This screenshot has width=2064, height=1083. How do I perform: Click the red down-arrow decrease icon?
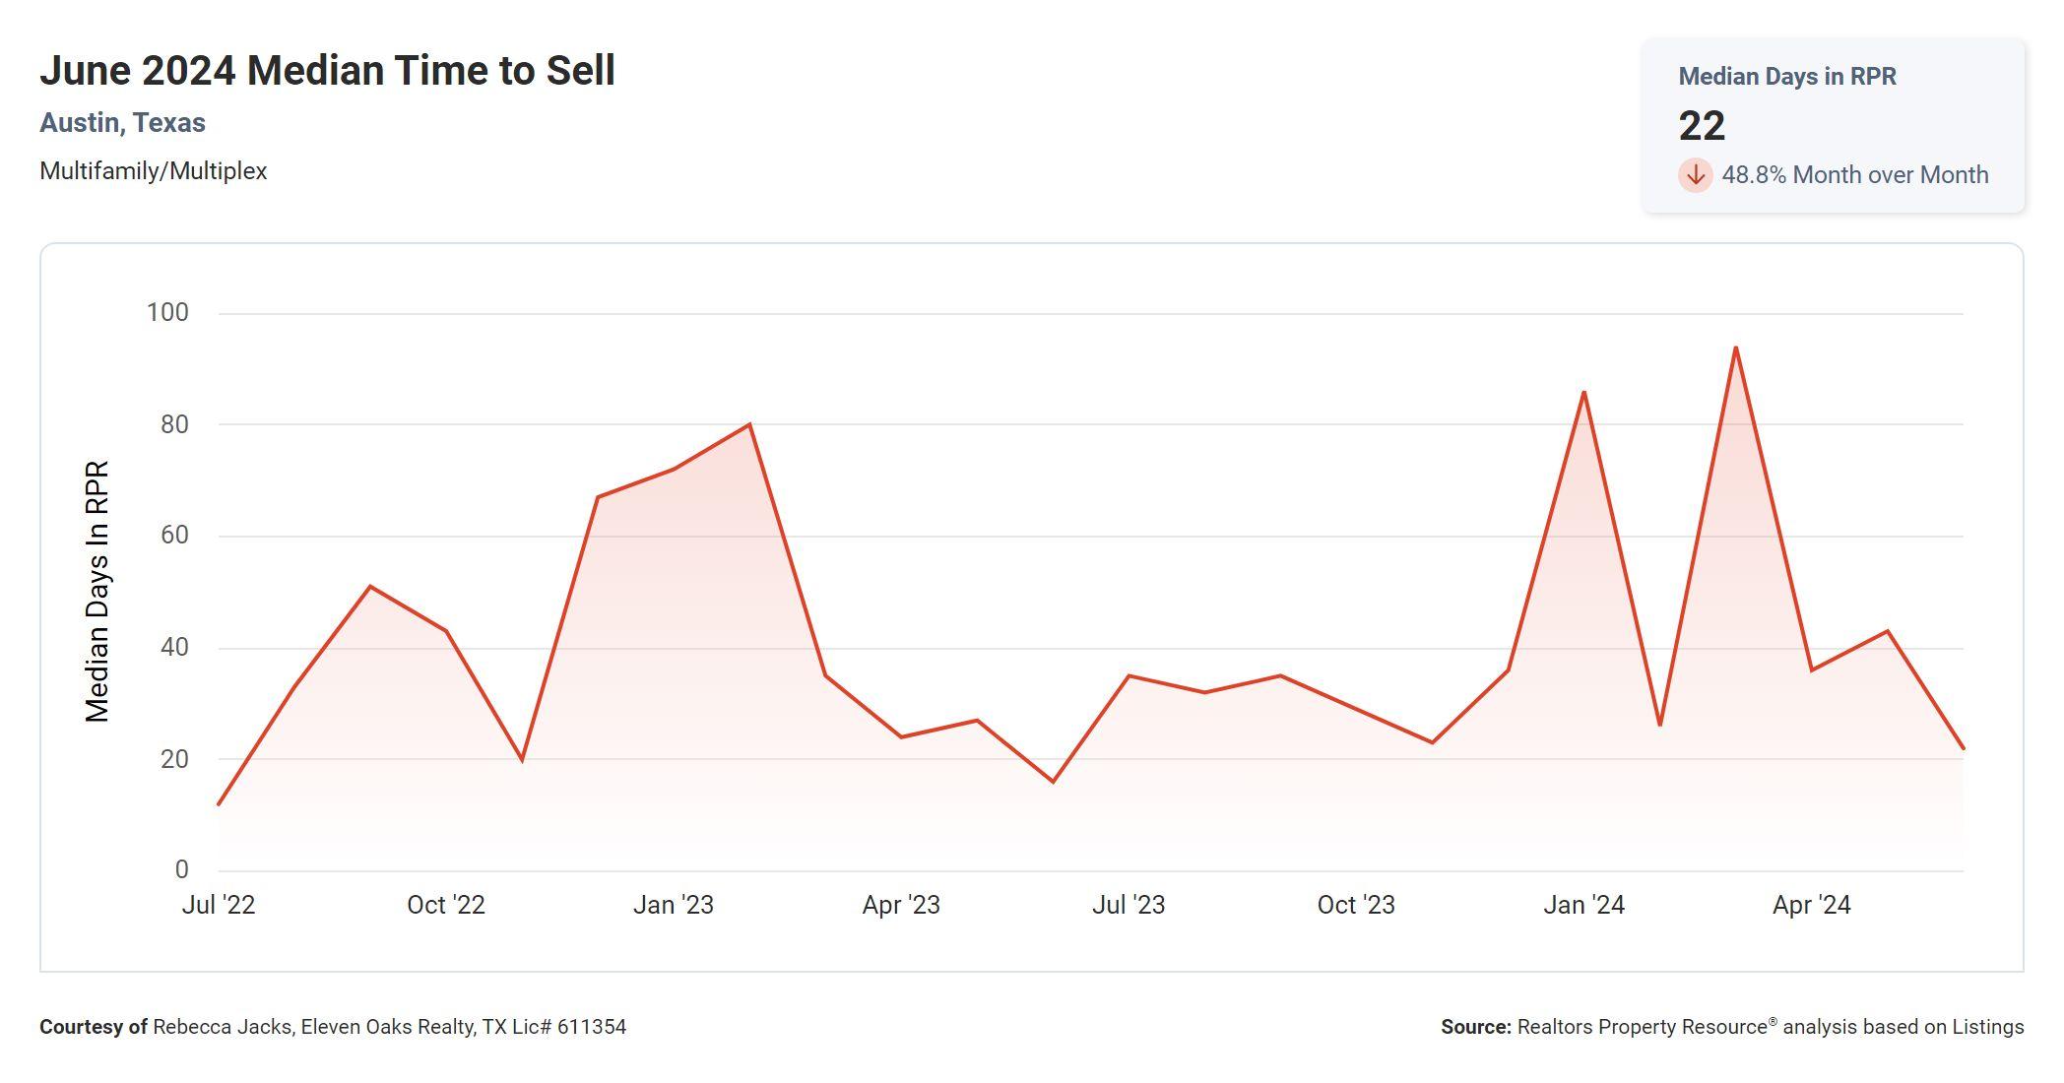tap(1695, 175)
